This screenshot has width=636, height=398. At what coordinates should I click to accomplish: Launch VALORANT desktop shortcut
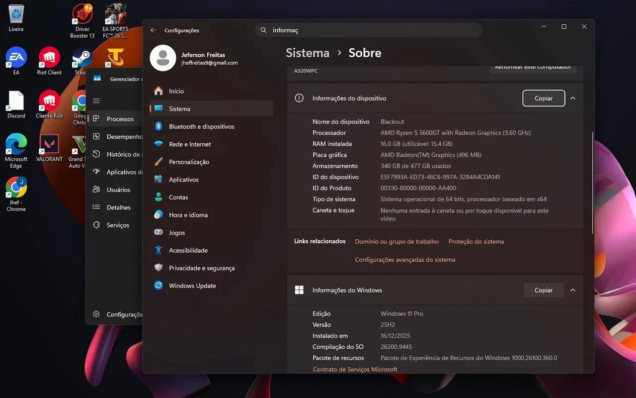tap(49, 148)
